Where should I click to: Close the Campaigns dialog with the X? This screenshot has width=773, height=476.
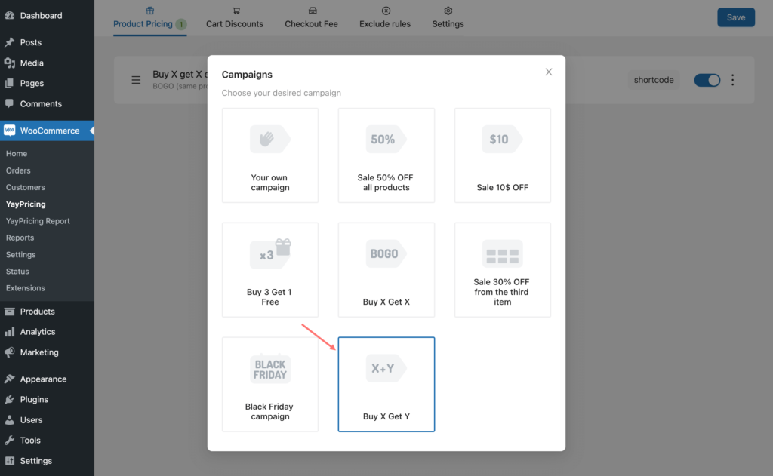tap(549, 72)
